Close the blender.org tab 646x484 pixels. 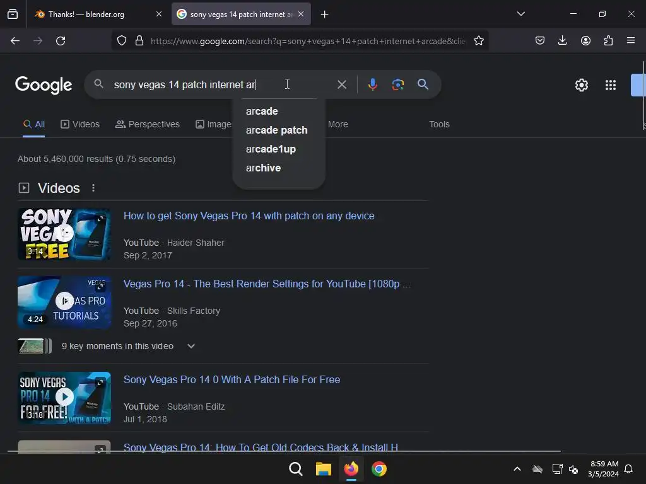158,14
